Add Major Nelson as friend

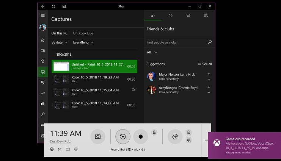pyautogui.click(x=209, y=74)
